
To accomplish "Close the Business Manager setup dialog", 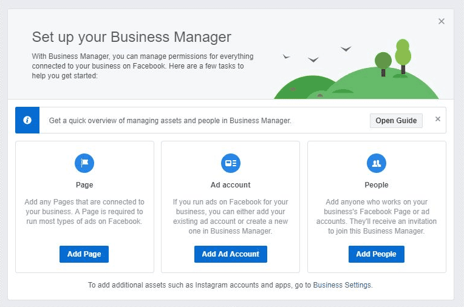I will click(x=441, y=21).
